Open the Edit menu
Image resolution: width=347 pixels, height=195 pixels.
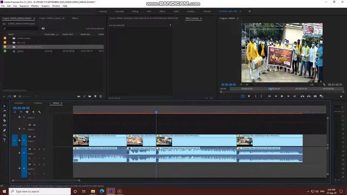(x=9, y=6)
